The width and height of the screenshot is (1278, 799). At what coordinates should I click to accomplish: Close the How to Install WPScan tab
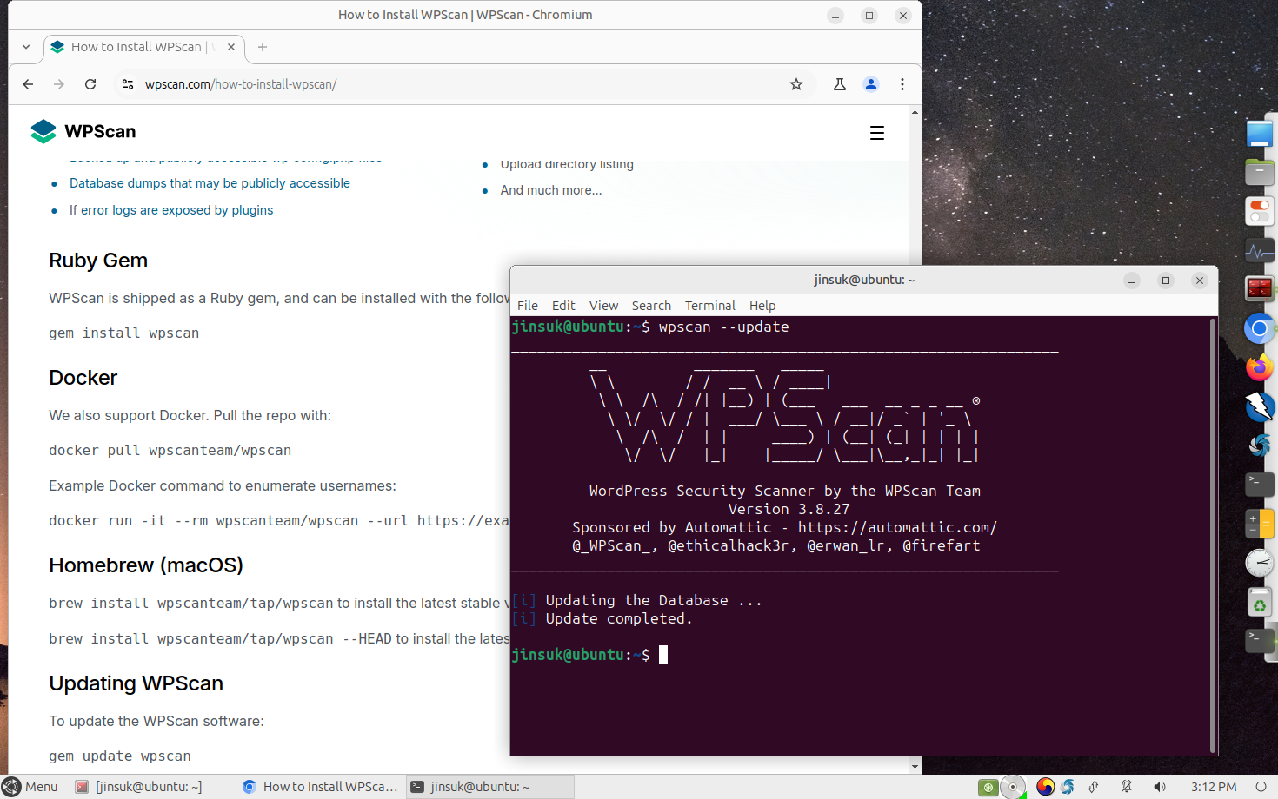(231, 47)
